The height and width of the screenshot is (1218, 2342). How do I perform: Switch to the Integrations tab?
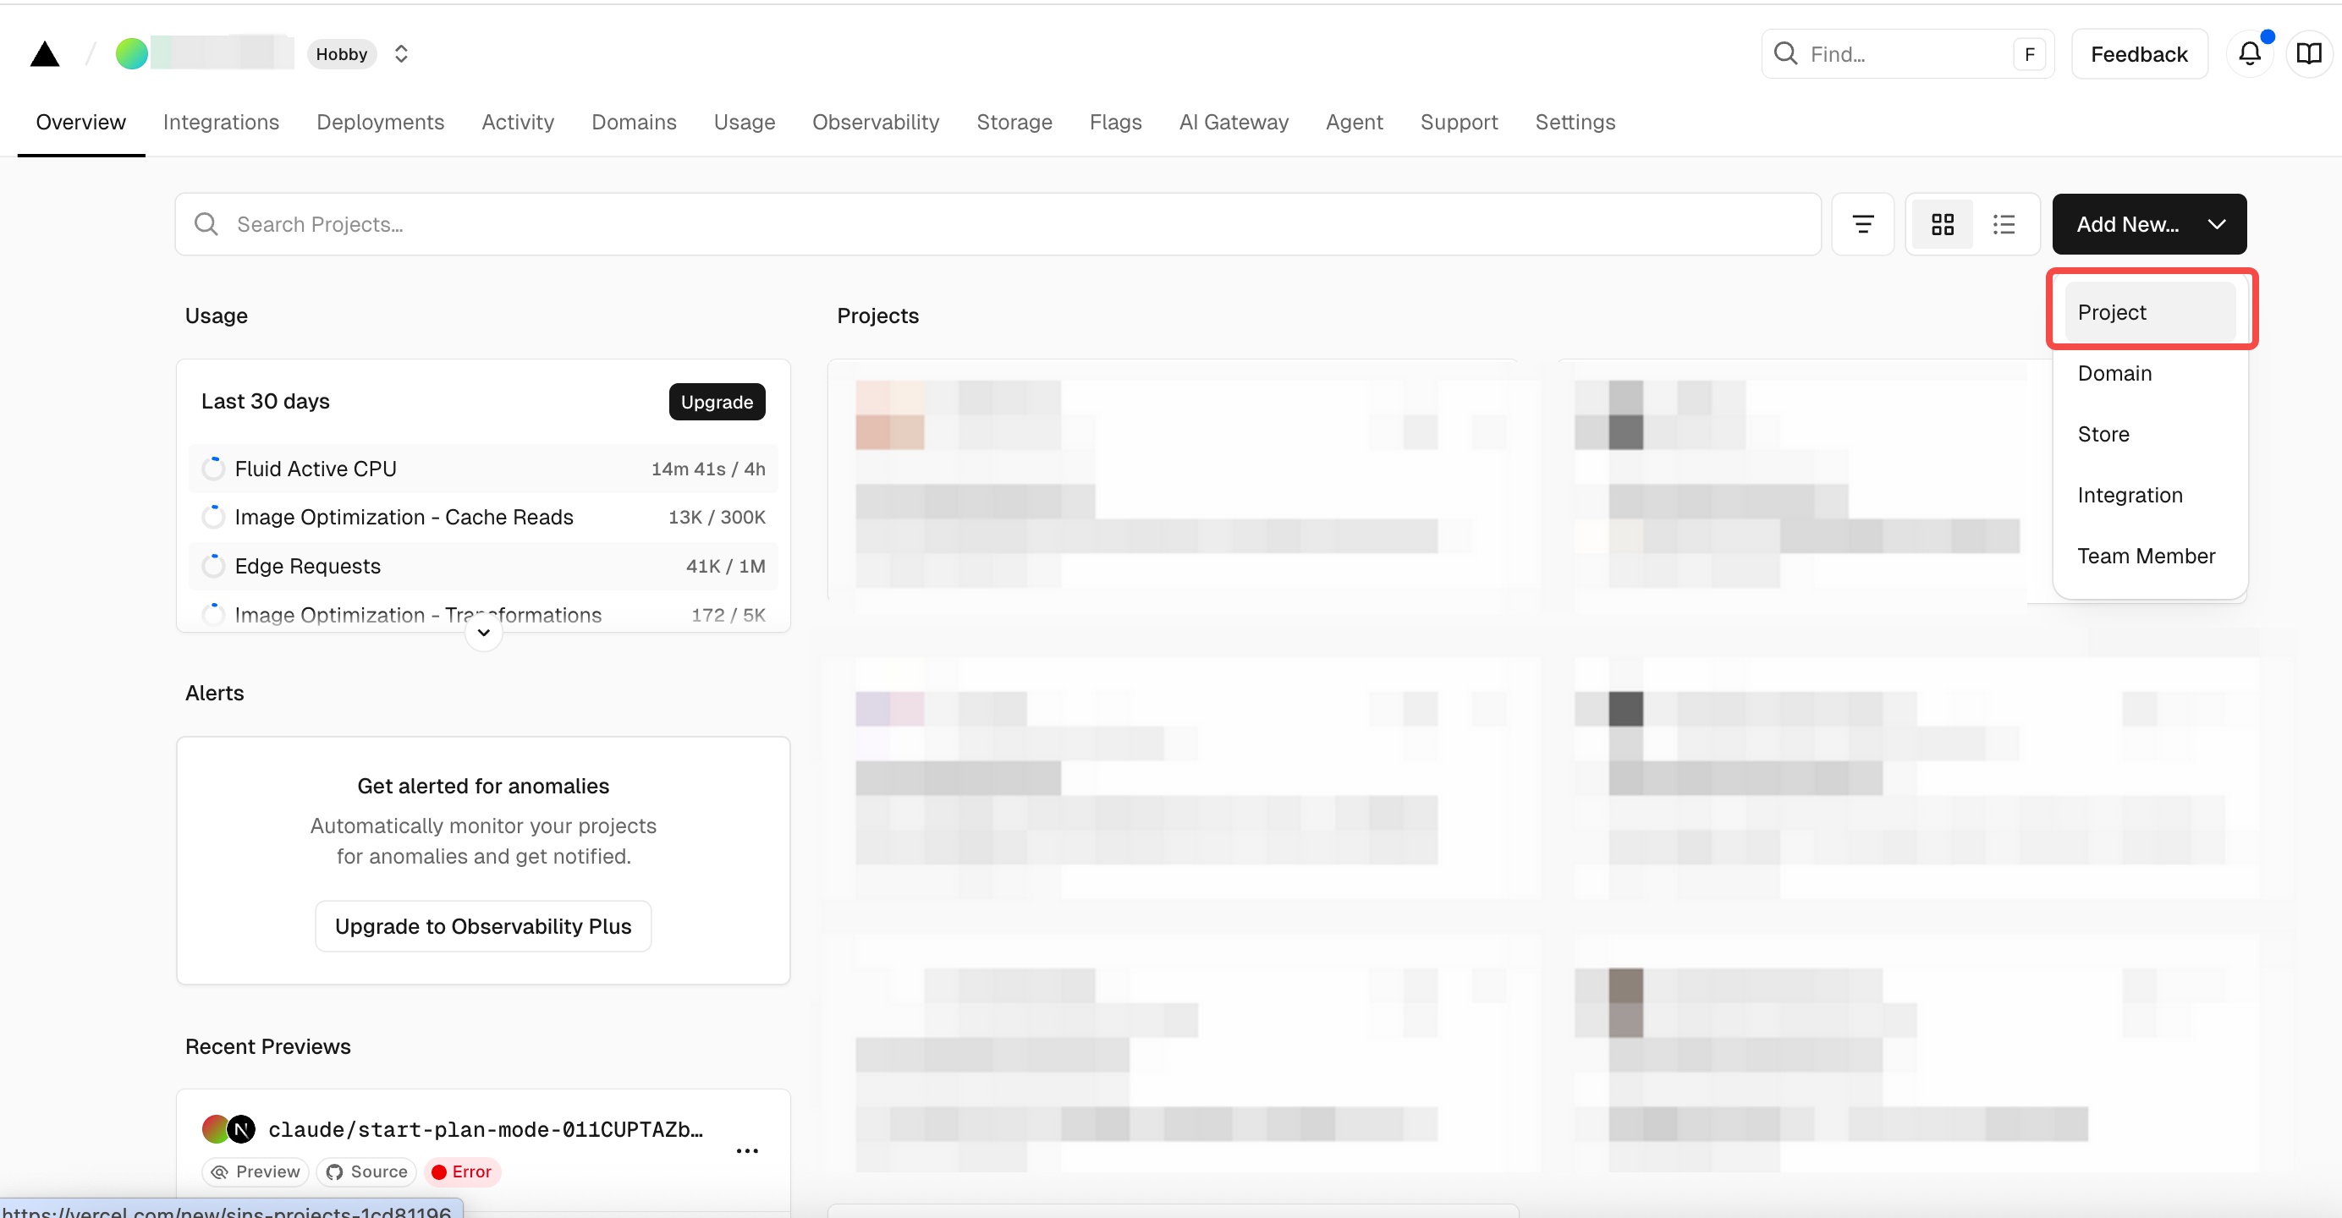coord(221,122)
